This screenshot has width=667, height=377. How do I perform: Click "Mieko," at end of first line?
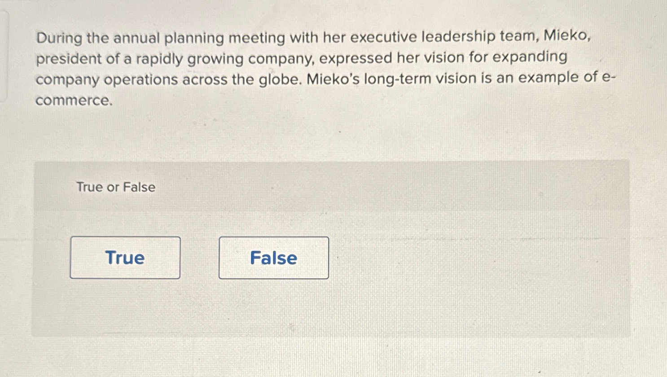point(567,35)
